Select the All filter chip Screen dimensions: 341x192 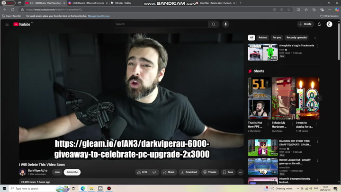click(251, 37)
